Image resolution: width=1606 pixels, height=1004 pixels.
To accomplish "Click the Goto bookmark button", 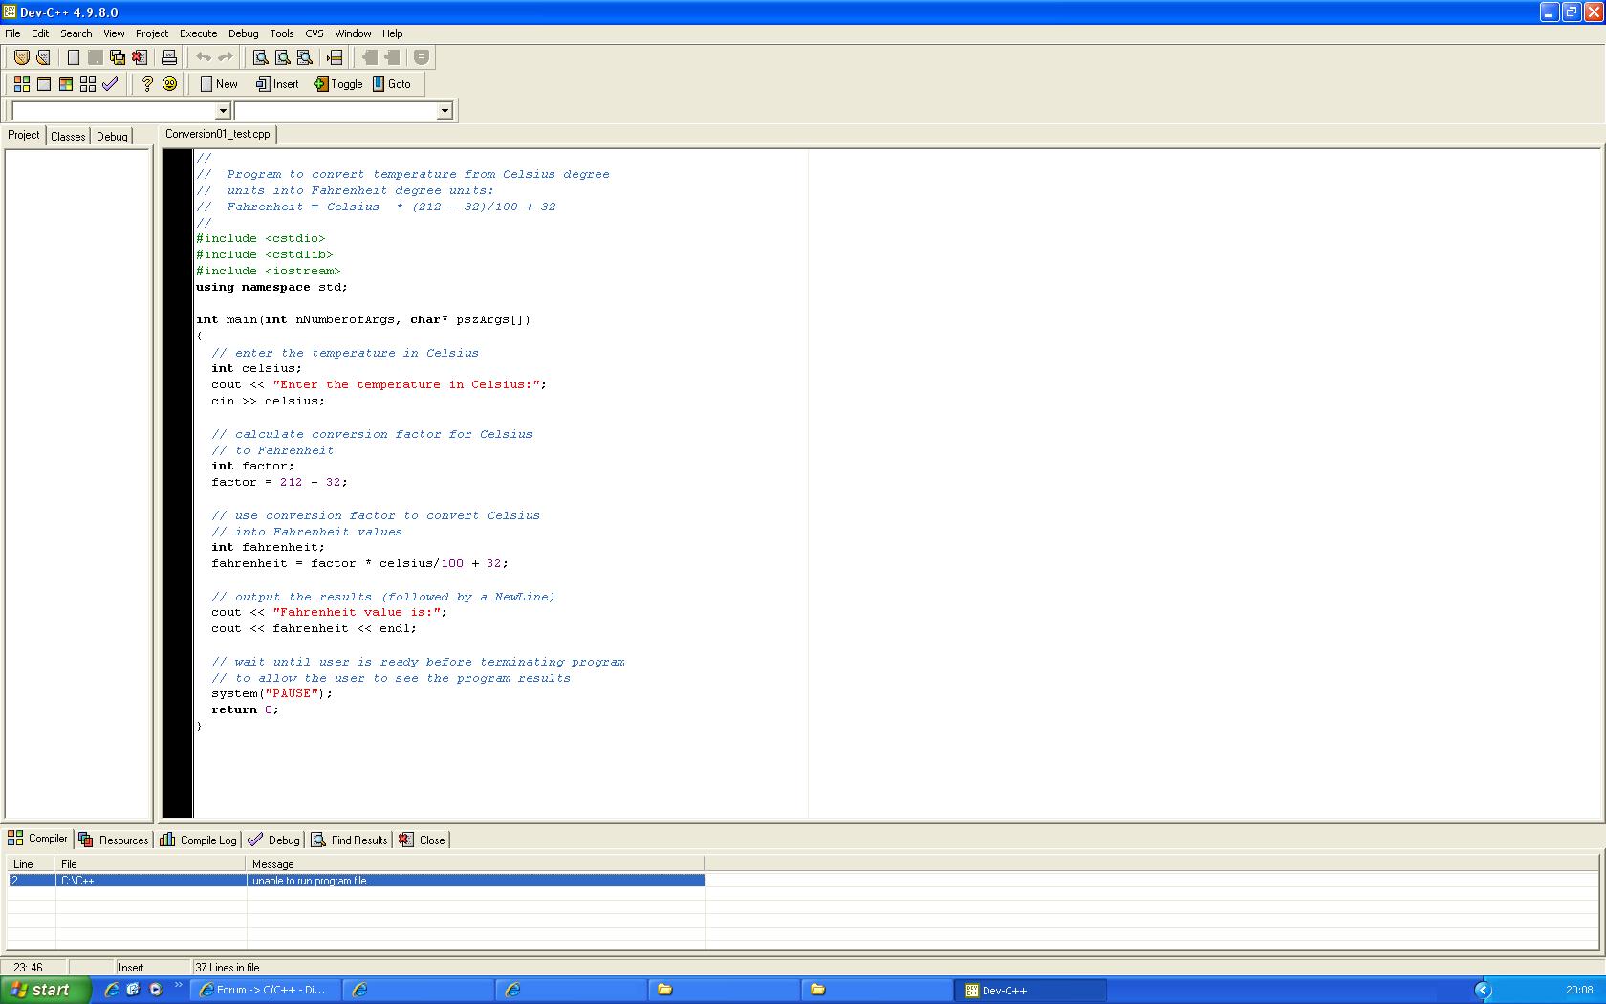I will coord(392,84).
